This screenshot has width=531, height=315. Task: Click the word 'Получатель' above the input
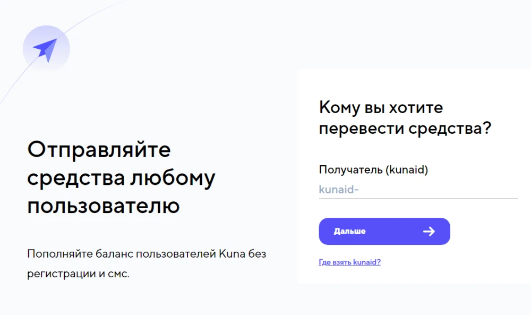(351, 169)
